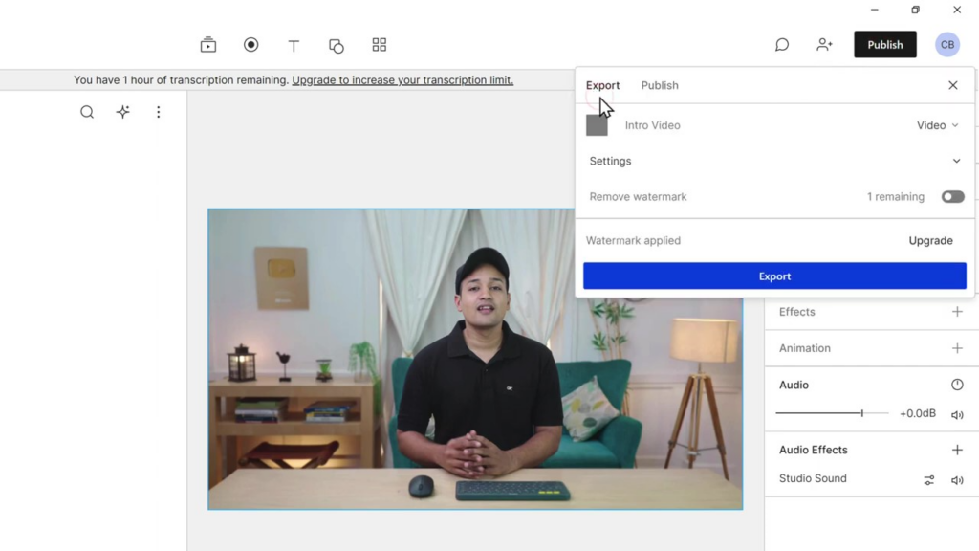
Task: Select the Text tool icon
Action: [x=294, y=45]
